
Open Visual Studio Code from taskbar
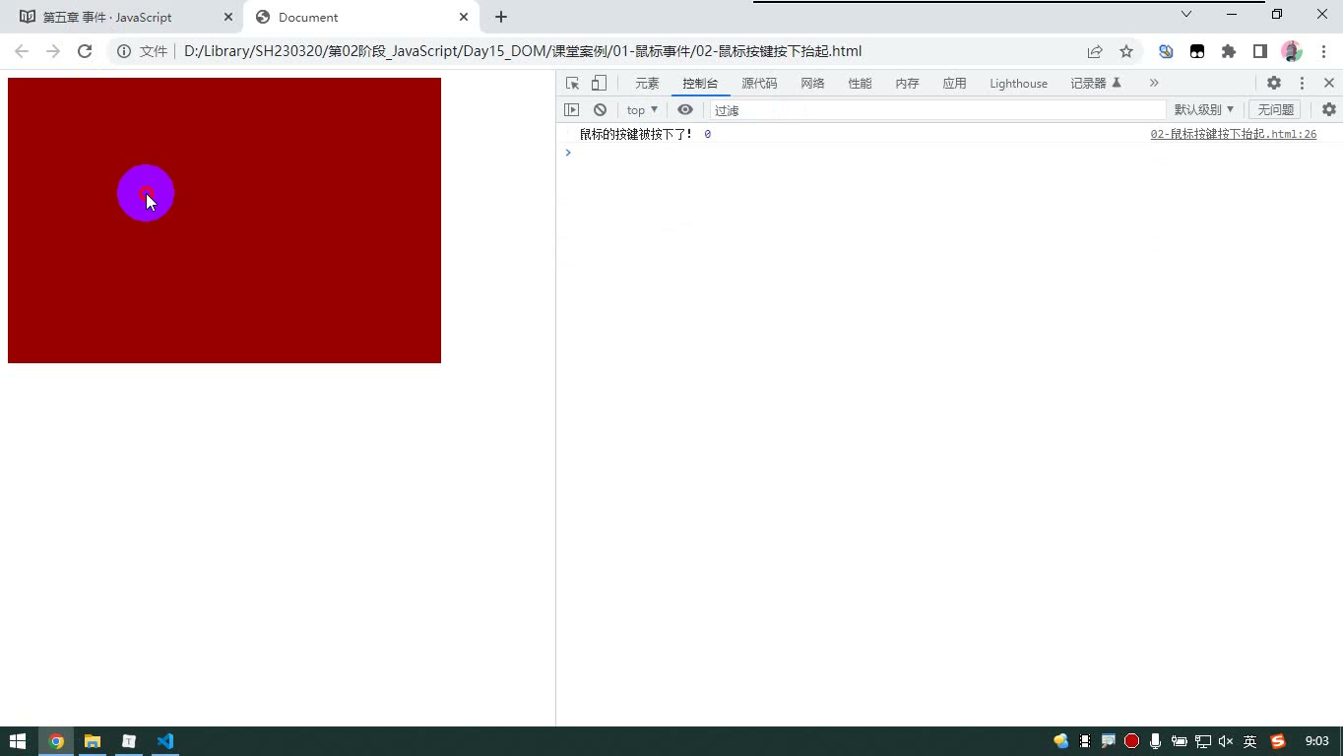(x=164, y=741)
